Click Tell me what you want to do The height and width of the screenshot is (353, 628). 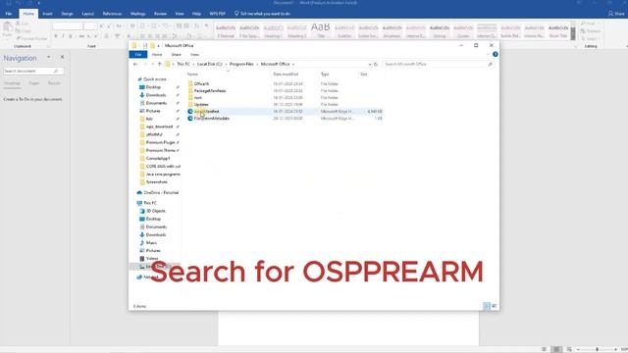(262, 14)
